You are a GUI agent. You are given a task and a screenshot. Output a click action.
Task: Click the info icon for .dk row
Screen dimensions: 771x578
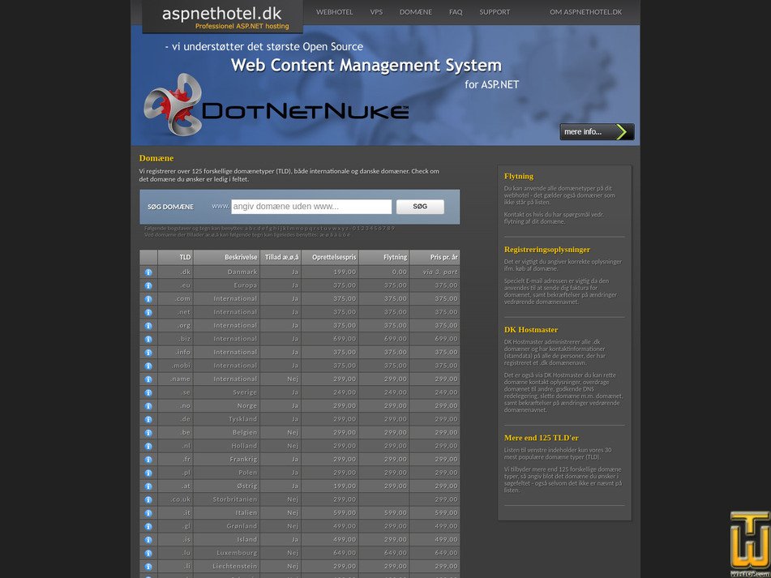pos(148,272)
